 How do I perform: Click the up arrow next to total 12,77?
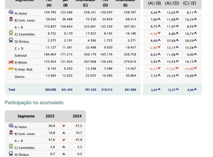click(x=177, y=89)
